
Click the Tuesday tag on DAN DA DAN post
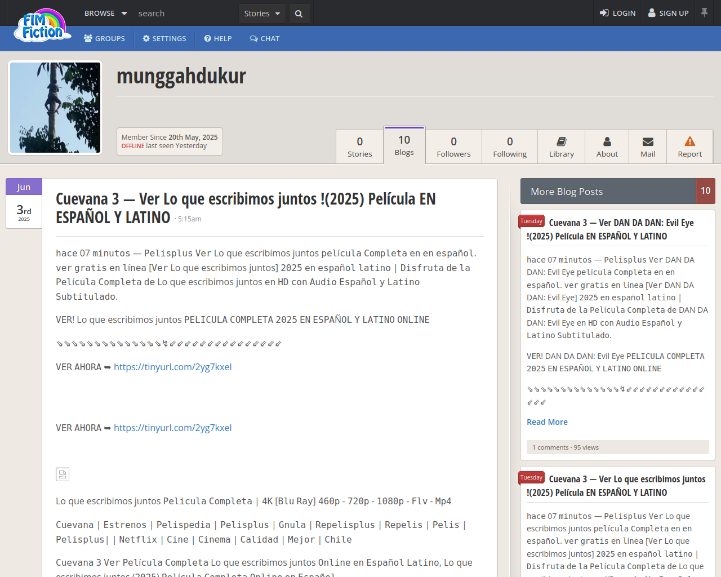[531, 221]
